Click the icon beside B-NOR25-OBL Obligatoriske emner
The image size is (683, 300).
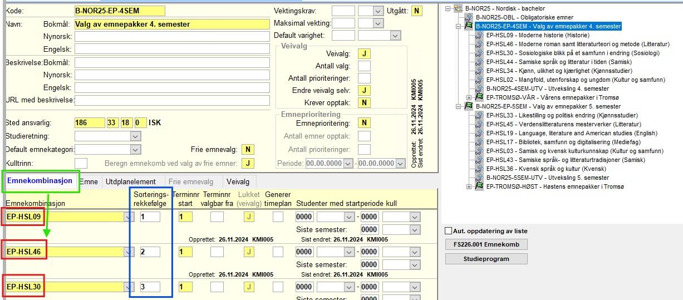(469, 17)
